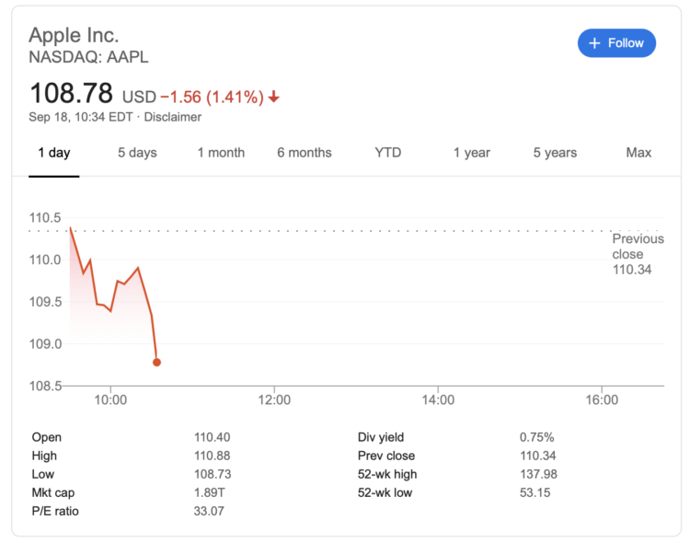Viewport: 690px width, 543px height.
Task: Show the 6 months range
Action: (305, 153)
